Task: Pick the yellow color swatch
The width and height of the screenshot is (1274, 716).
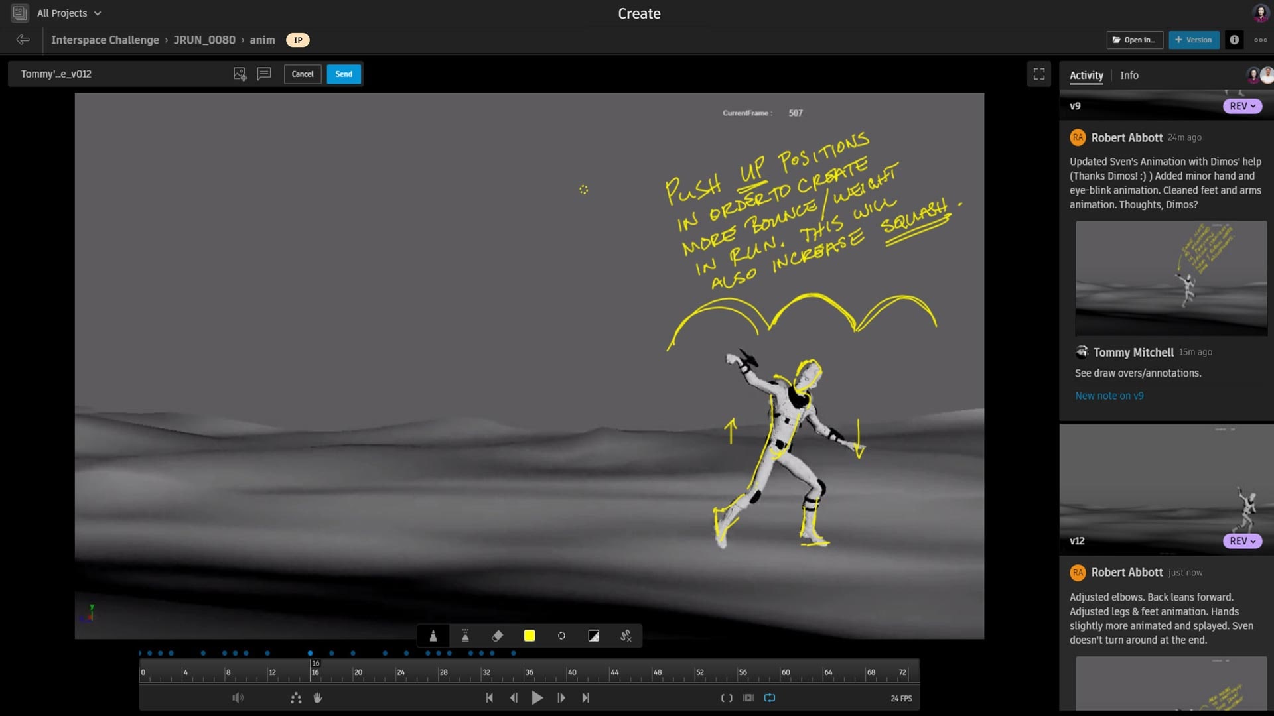Action: tap(530, 636)
